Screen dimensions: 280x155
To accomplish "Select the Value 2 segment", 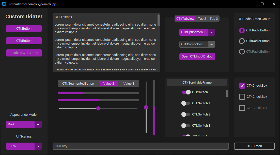I will (108, 84).
